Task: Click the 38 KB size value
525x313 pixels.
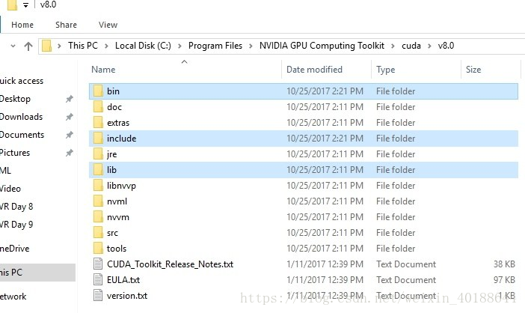Action: (x=504, y=264)
